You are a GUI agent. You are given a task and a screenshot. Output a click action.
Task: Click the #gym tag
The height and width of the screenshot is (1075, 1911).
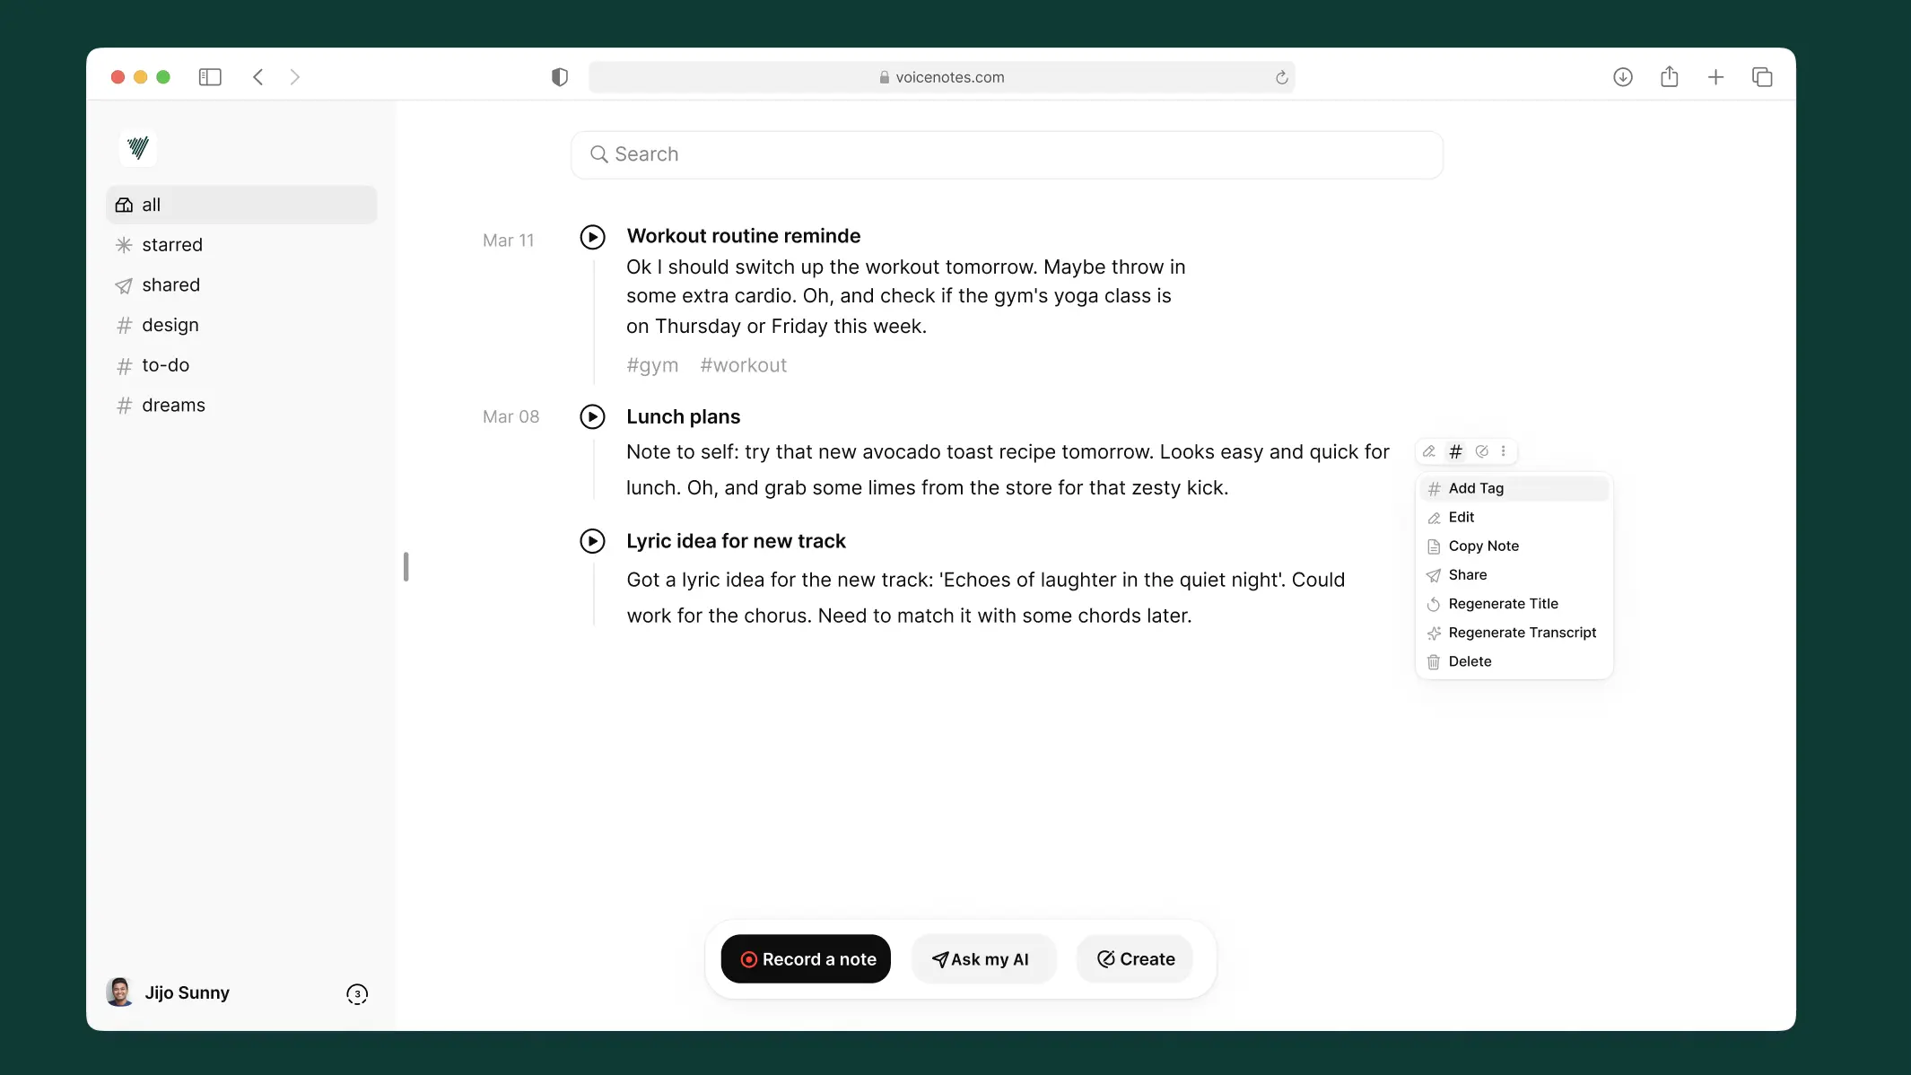652,365
